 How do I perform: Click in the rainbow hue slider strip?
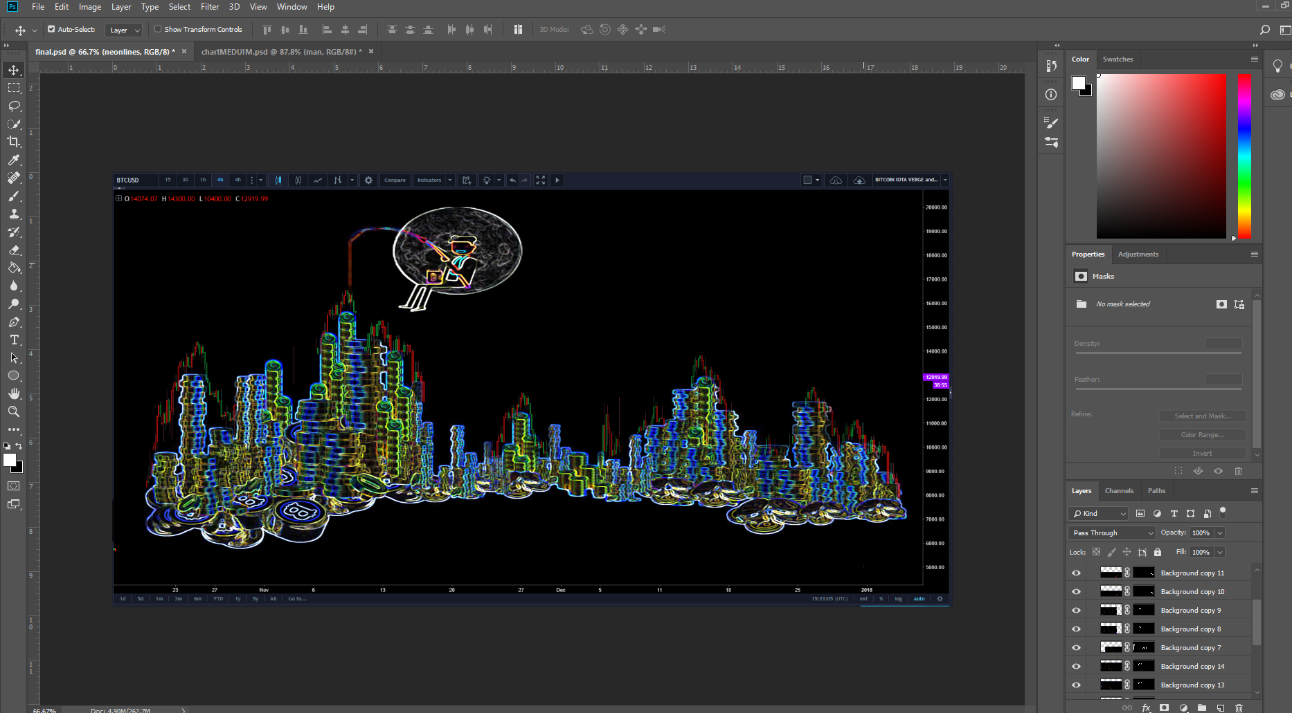tap(1244, 156)
